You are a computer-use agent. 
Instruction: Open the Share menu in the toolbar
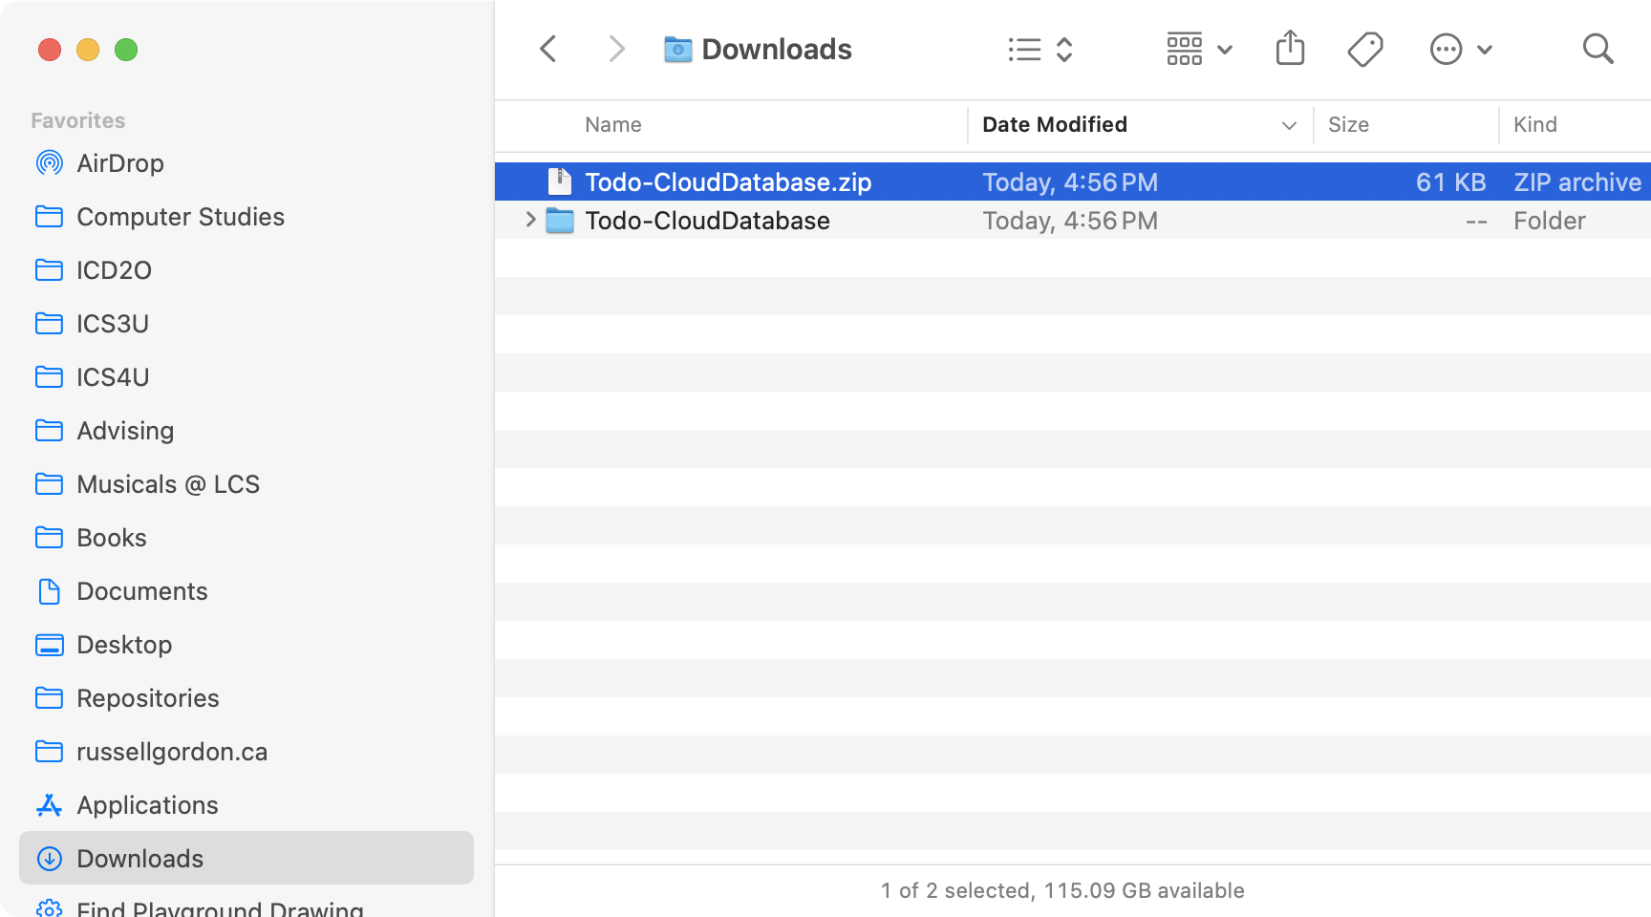click(1290, 48)
